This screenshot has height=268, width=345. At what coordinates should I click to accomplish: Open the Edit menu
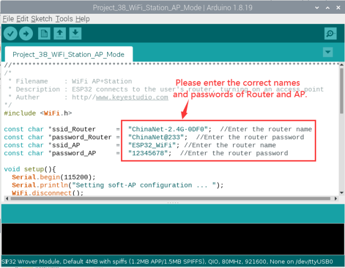tap(22, 19)
